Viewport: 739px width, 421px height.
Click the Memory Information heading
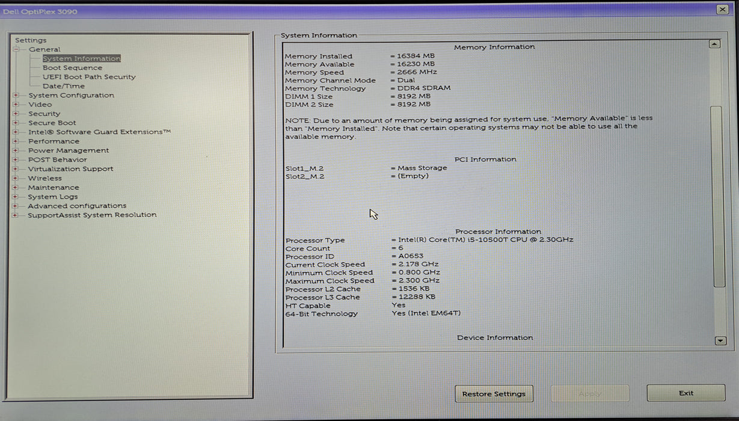[x=494, y=47]
